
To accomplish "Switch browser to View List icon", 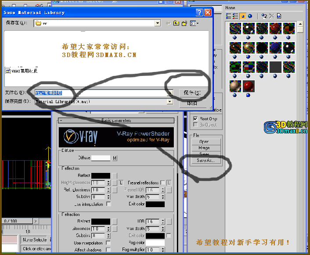I will [228, 16].
